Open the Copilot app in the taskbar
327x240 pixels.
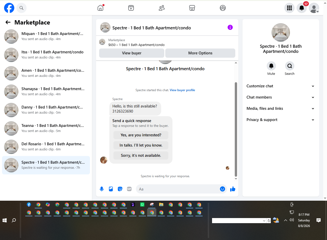pyautogui.click(x=48, y=205)
